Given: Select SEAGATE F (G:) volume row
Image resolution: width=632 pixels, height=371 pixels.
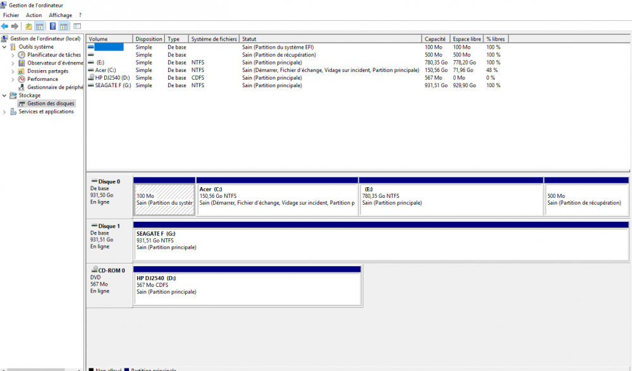Looking at the screenshot, I should tap(295, 85).
